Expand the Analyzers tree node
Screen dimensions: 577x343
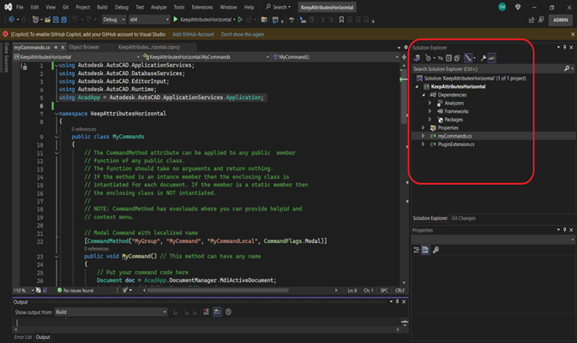point(430,103)
